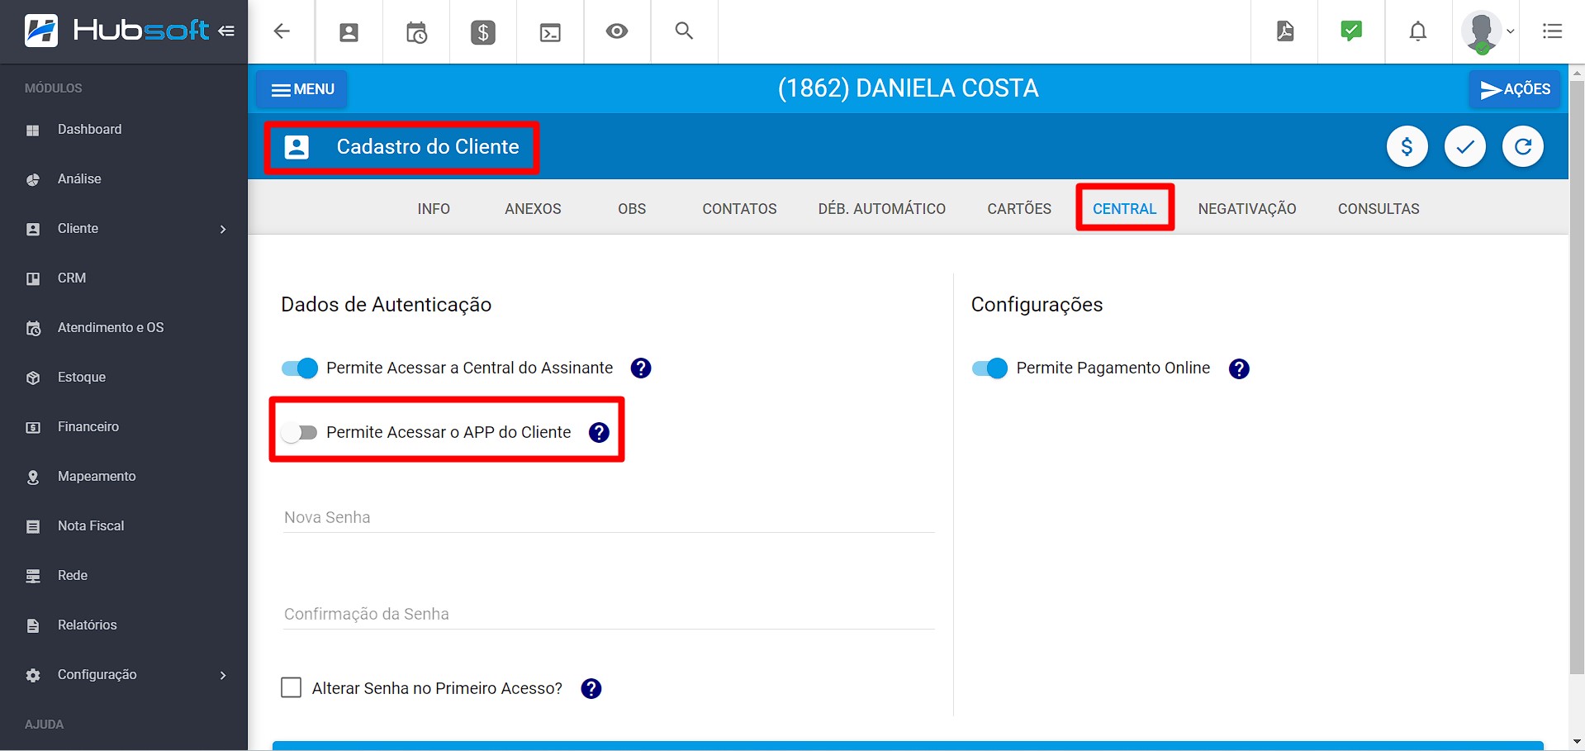Switch to the OBS tab
The image size is (1585, 751).
pyautogui.click(x=632, y=209)
